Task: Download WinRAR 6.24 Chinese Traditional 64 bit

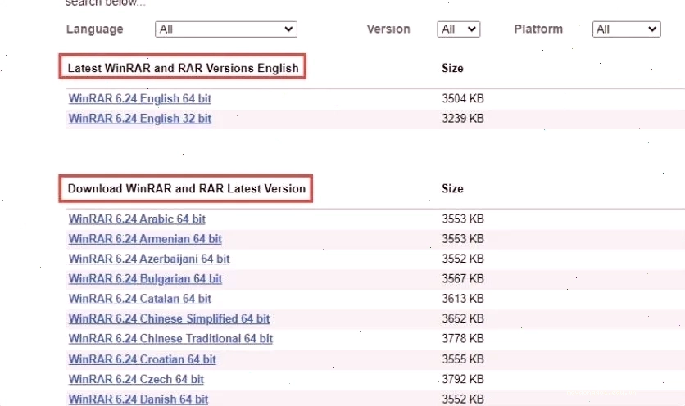Action: 170,339
